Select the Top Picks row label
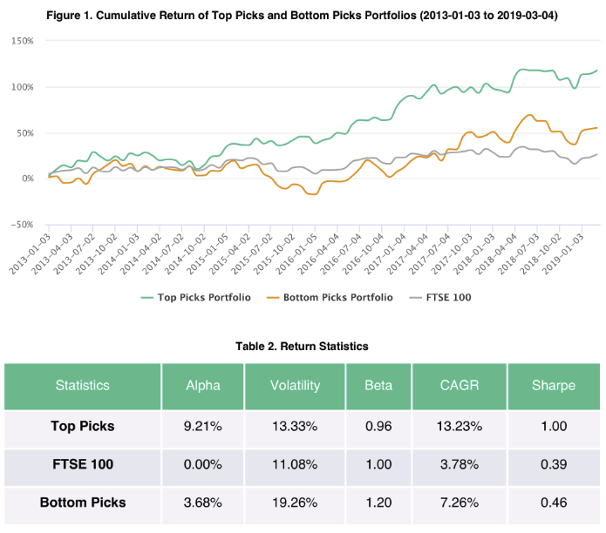Viewport: 606px width, 533px height. tap(83, 428)
